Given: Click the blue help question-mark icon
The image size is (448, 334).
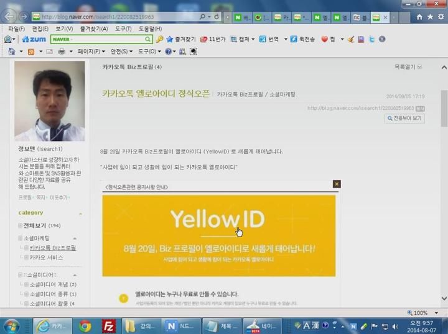Looking at the screenshot, I should coord(168,52).
